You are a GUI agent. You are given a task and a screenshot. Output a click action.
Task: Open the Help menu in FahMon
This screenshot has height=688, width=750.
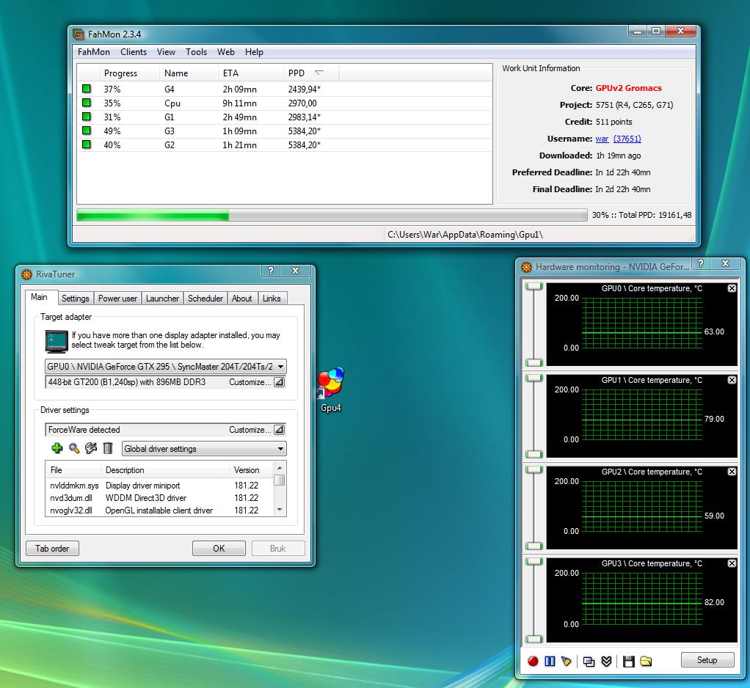click(x=254, y=51)
